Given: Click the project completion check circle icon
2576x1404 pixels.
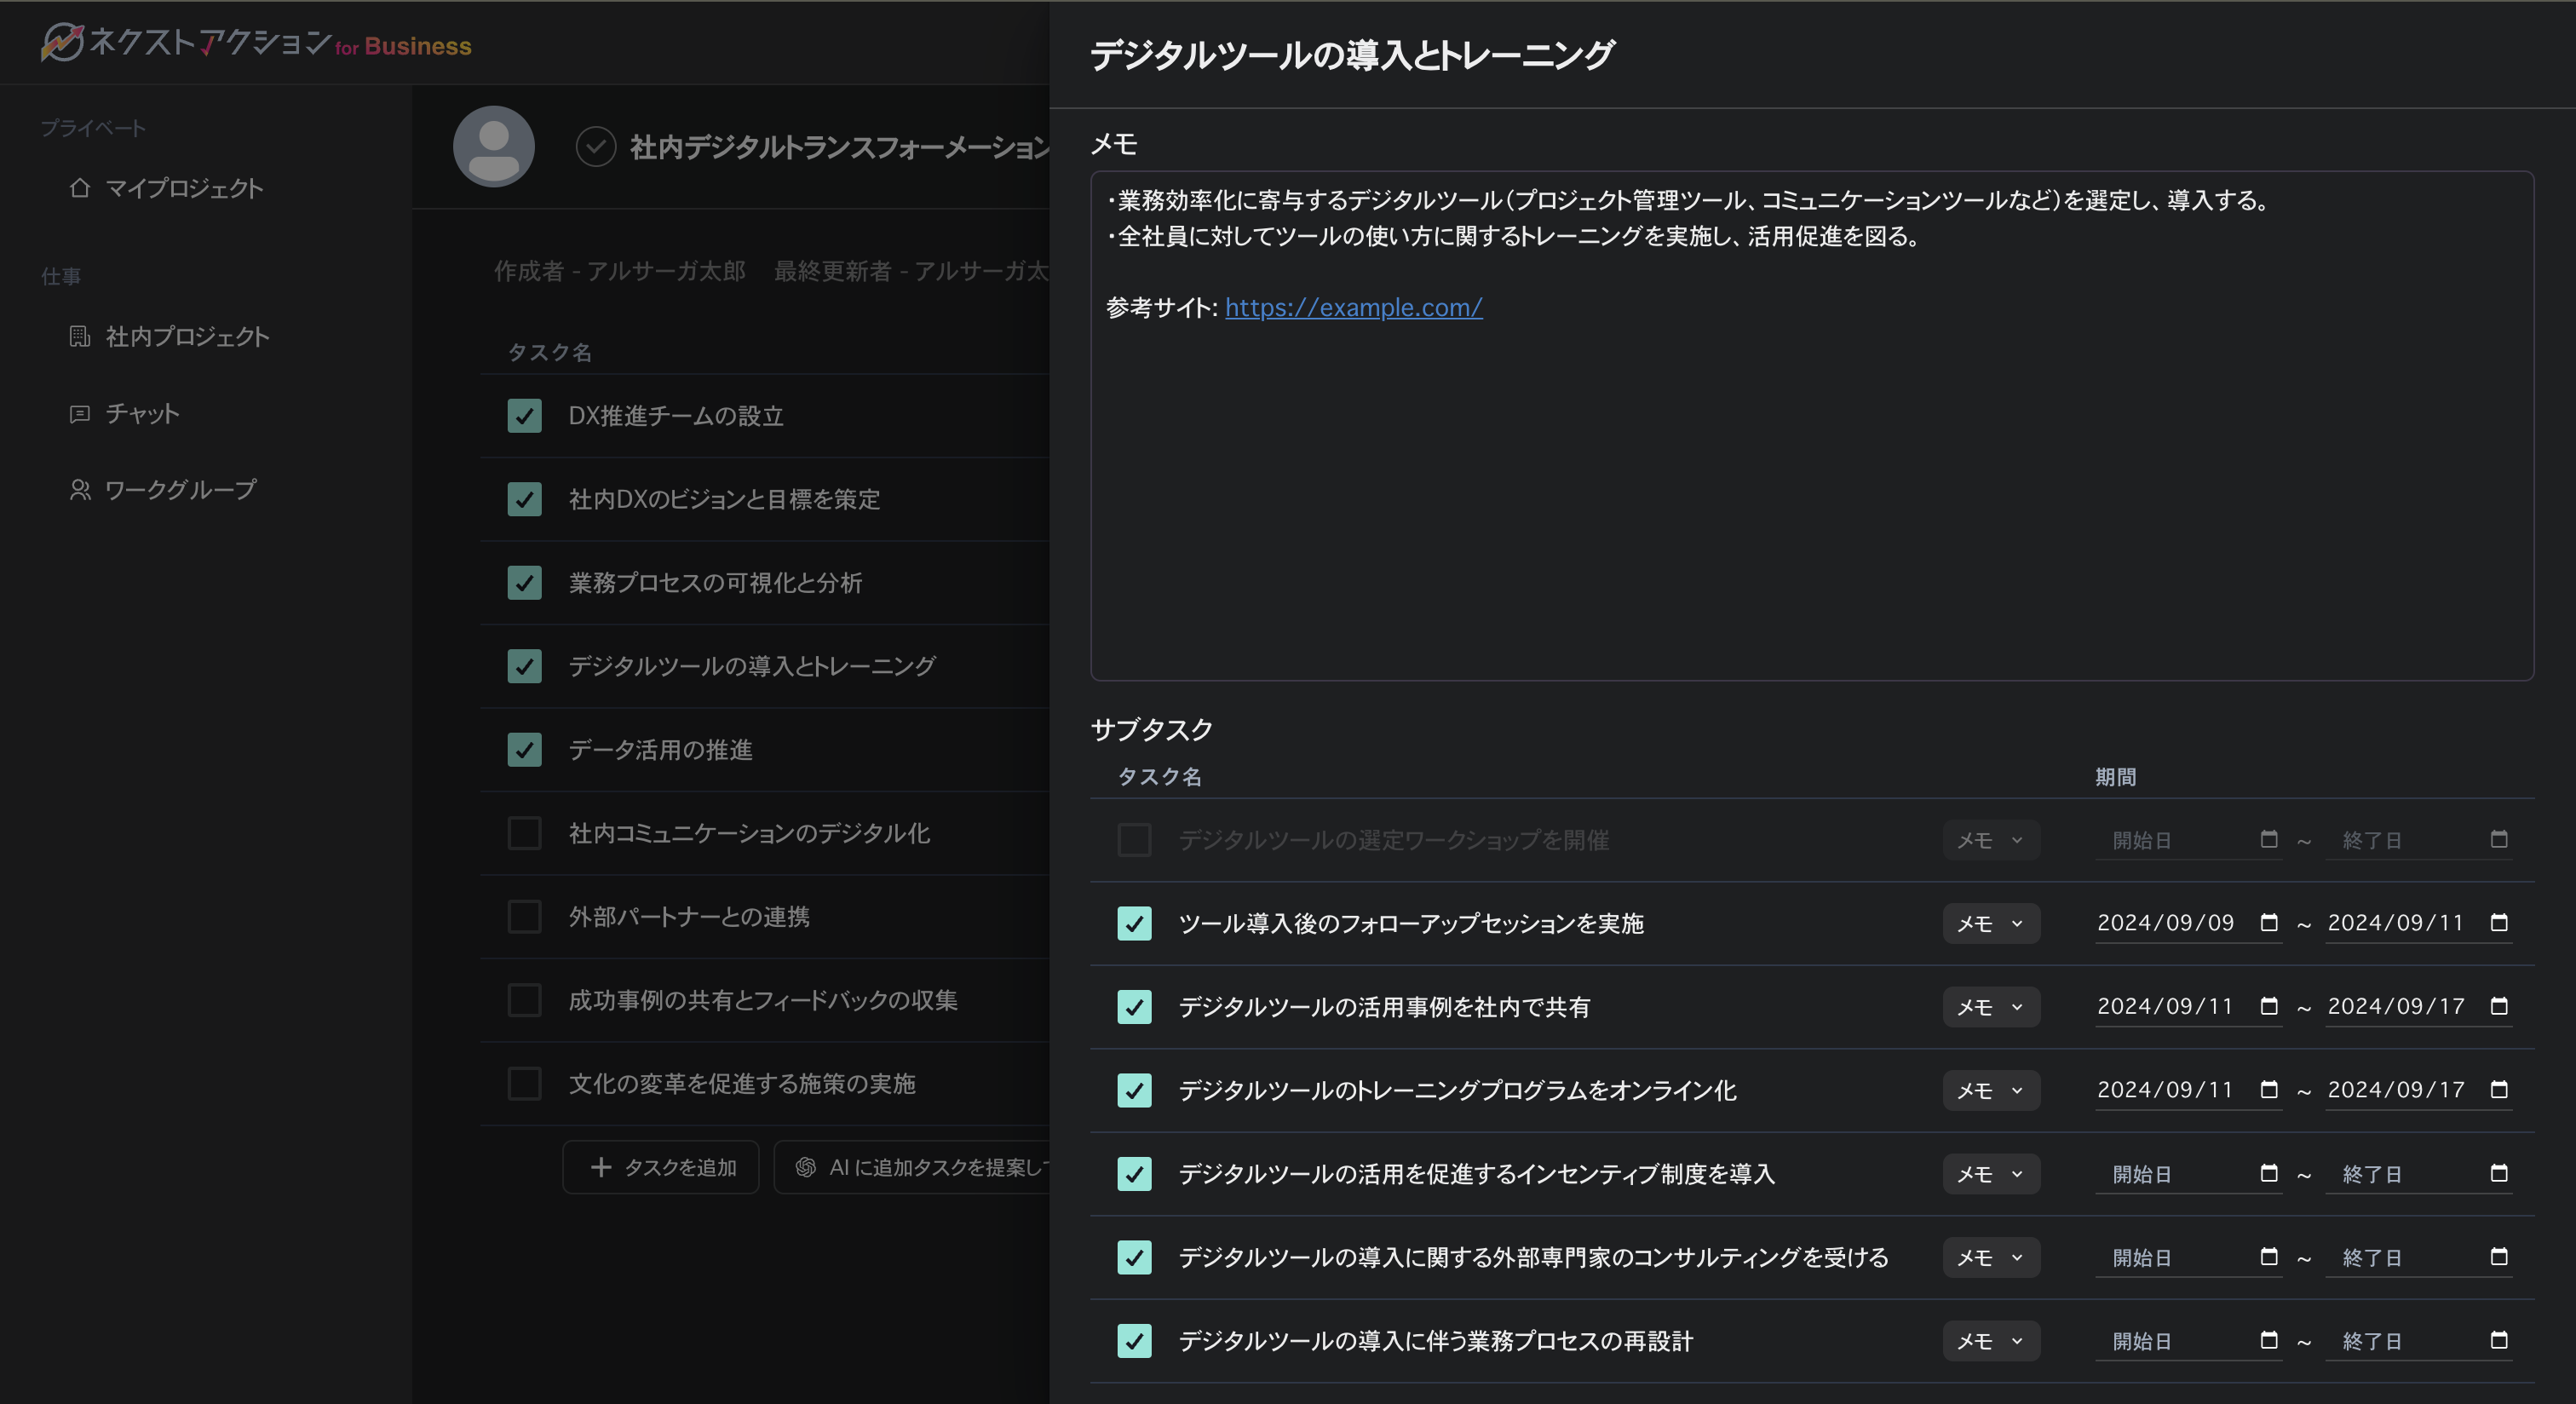Looking at the screenshot, I should (x=596, y=147).
